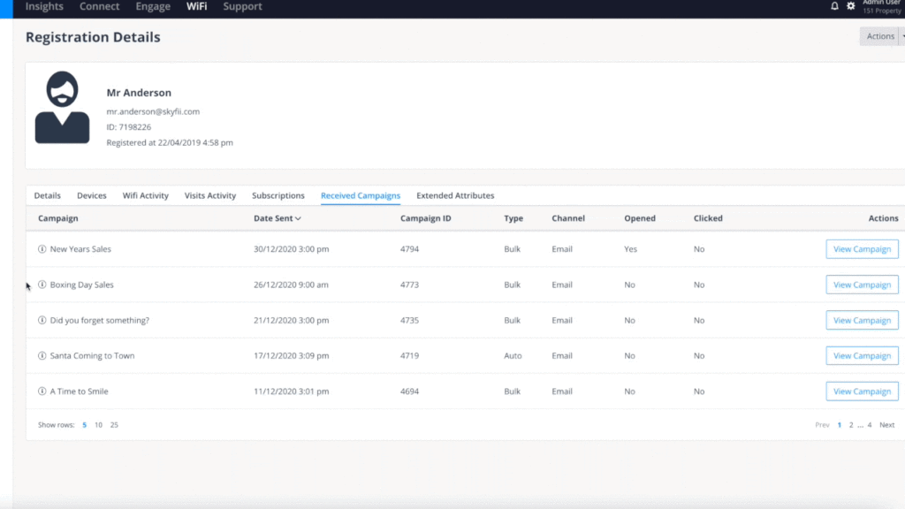Viewport: 905px width, 509px height.
Task: Click the info icon beside Santa Coming to Town
Action: 42,355
